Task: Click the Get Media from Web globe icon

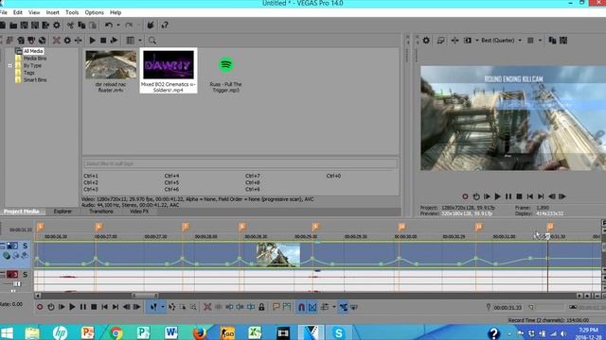Action: 42,40
